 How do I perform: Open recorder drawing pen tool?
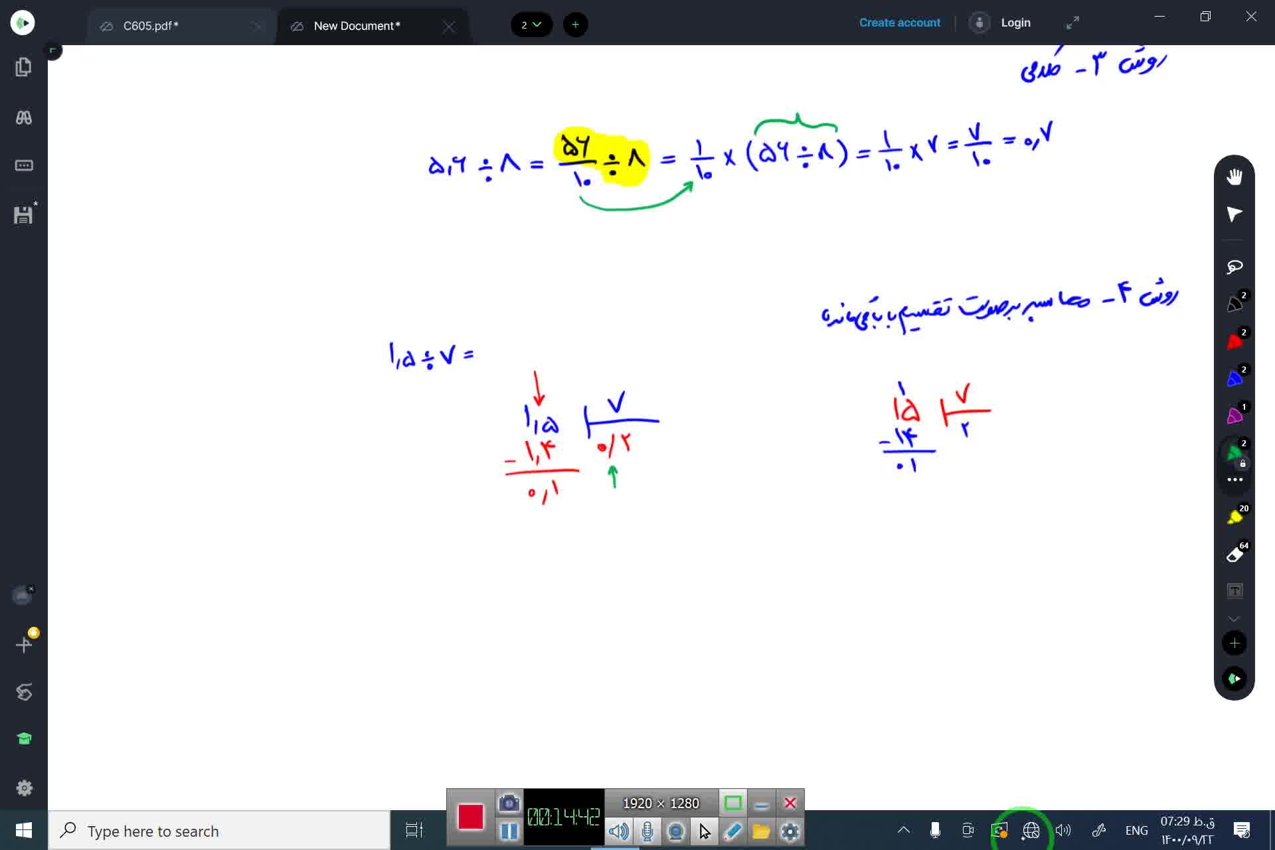point(733,831)
